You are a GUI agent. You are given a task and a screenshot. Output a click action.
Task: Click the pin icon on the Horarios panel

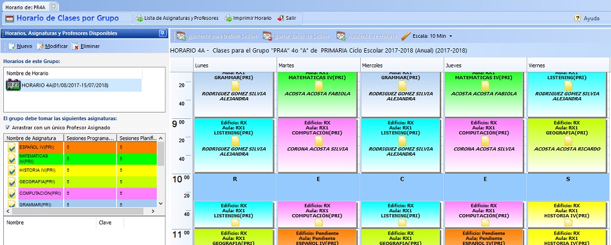point(162,33)
